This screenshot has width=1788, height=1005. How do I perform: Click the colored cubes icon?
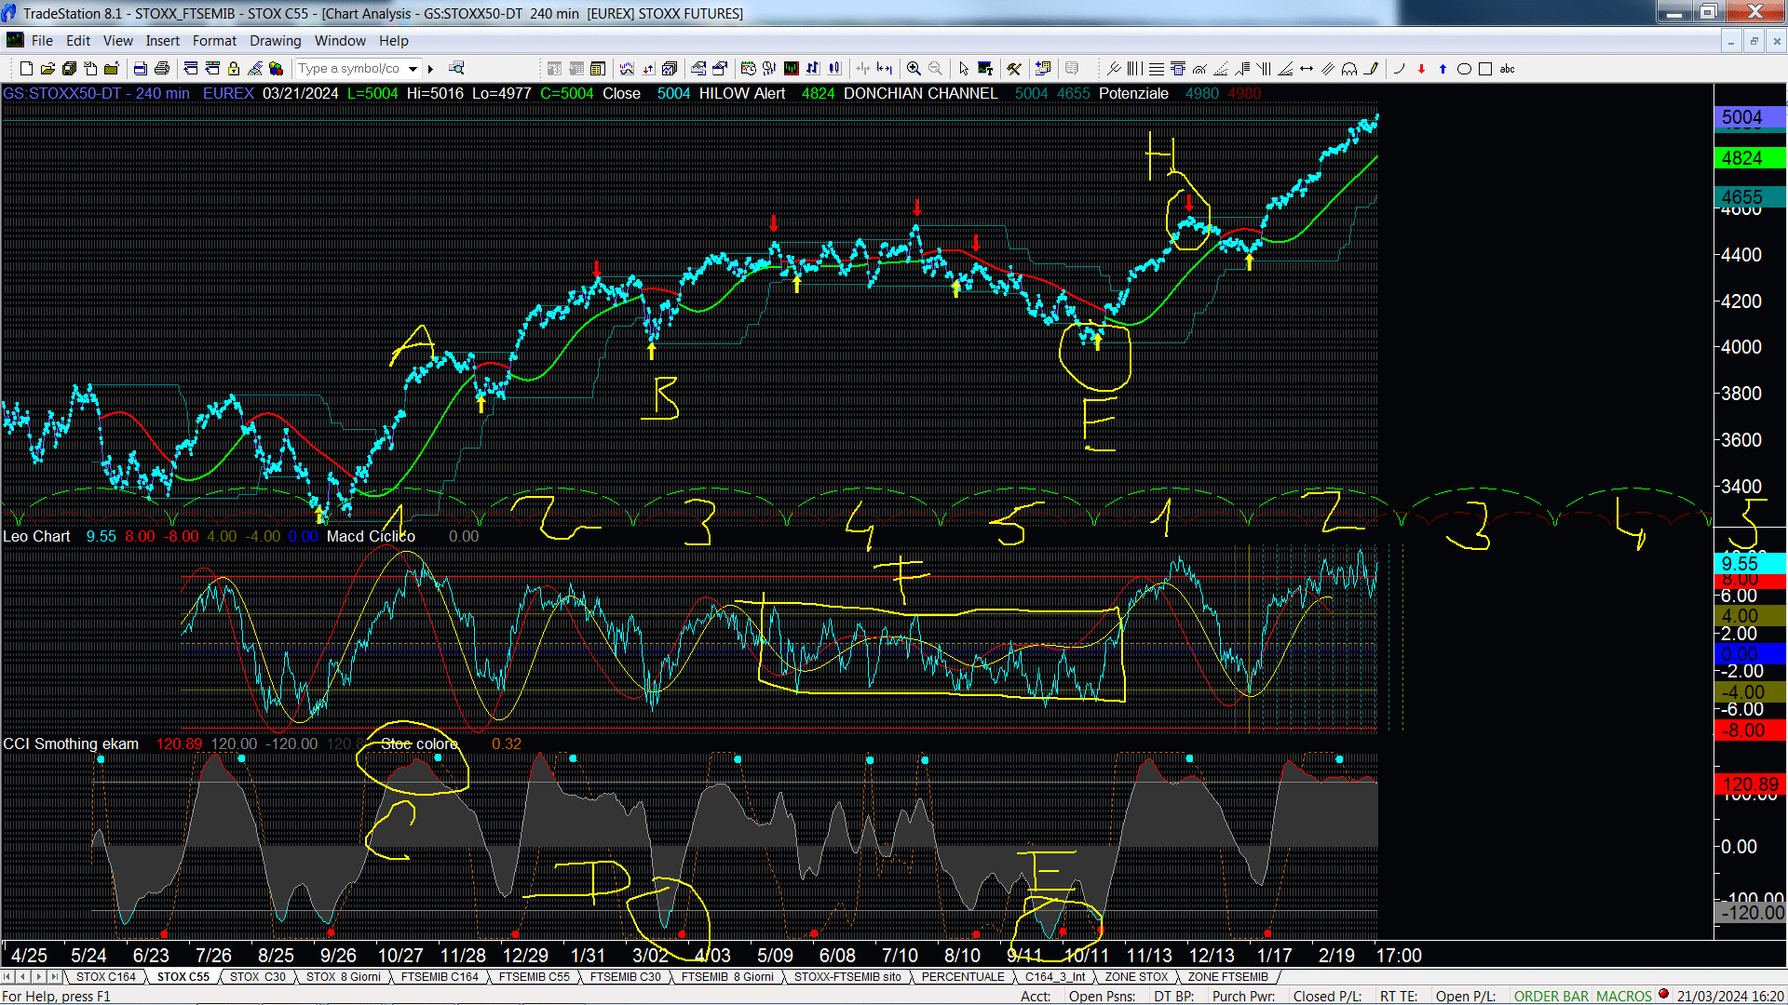276,68
